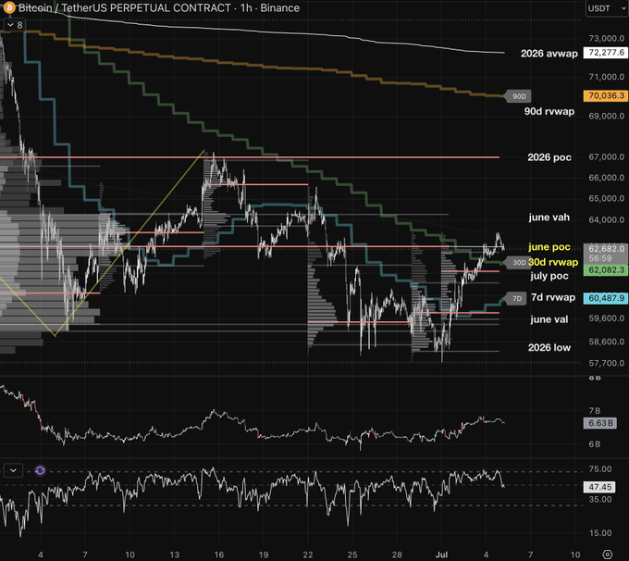Click date 25 on the time axis
Viewport: 629px width, 561px height.
coord(352,555)
